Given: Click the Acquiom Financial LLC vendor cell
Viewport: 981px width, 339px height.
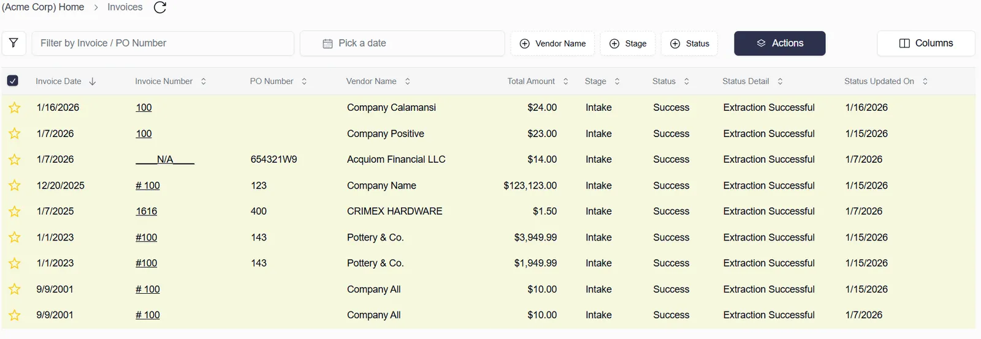Looking at the screenshot, I should coord(396,160).
